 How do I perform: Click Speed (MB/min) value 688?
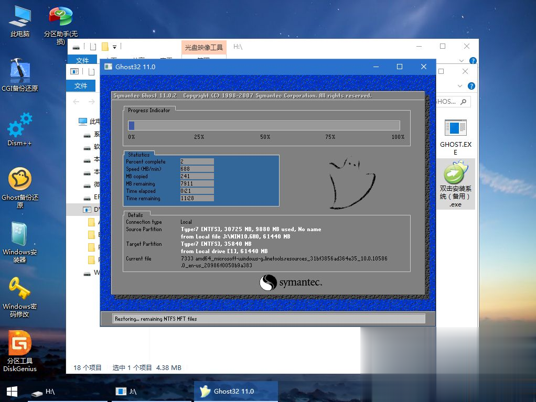(197, 169)
